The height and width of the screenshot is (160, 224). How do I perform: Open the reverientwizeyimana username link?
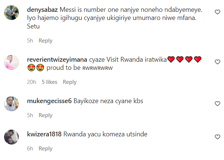(x=57, y=59)
